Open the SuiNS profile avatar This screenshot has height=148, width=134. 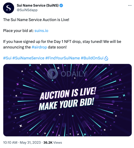click(x=8, y=8)
